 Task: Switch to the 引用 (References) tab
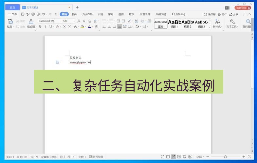point(100,14)
